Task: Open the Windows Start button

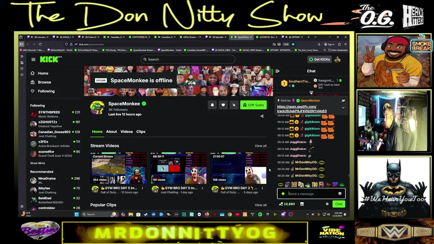Action: tap(77, 214)
